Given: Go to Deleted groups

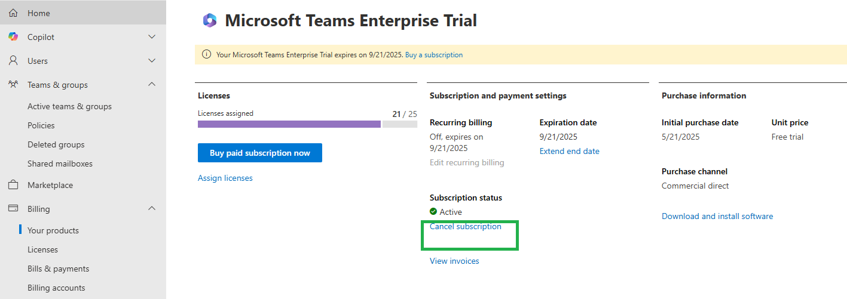Looking at the screenshot, I should coord(56,144).
